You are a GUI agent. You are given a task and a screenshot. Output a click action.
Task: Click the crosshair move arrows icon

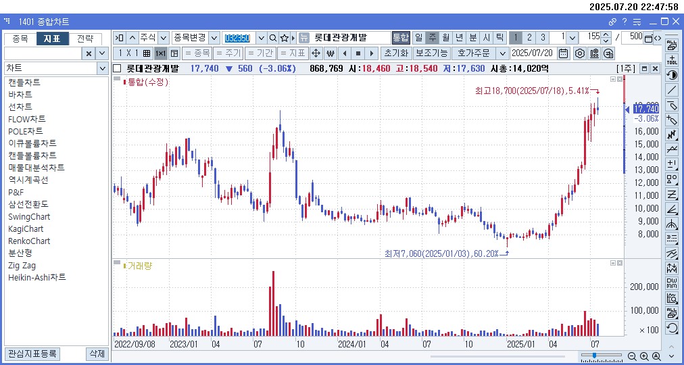tap(316, 53)
